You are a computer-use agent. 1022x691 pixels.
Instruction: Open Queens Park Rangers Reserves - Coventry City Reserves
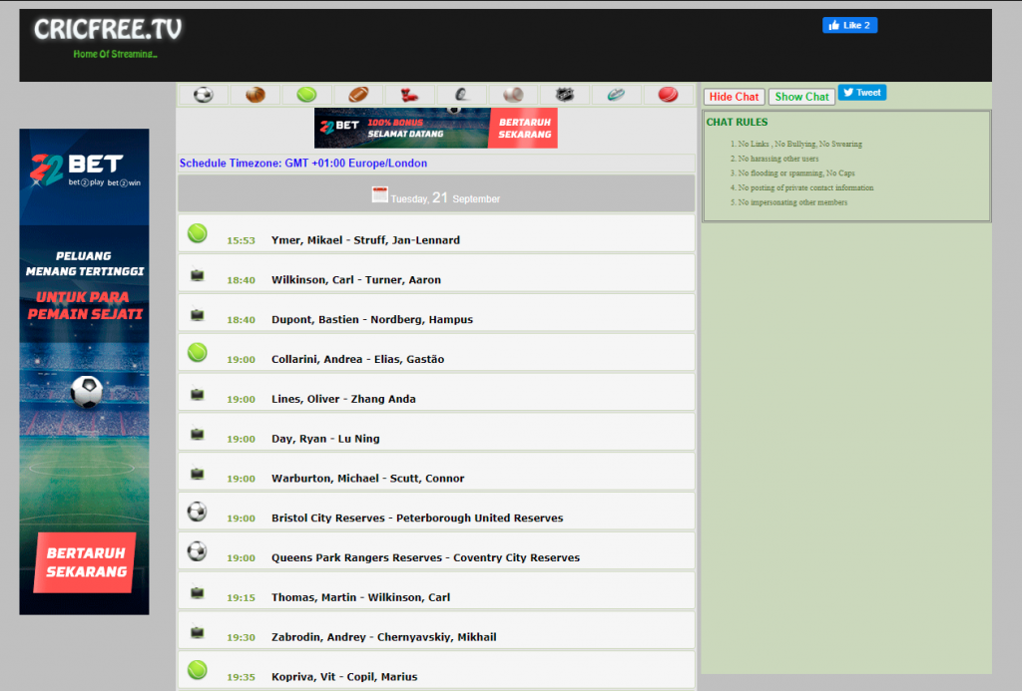tap(425, 558)
